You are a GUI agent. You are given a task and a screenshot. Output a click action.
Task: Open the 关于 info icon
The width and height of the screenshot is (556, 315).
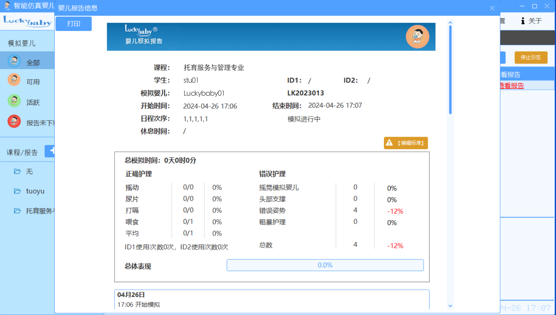tap(522, 21)
